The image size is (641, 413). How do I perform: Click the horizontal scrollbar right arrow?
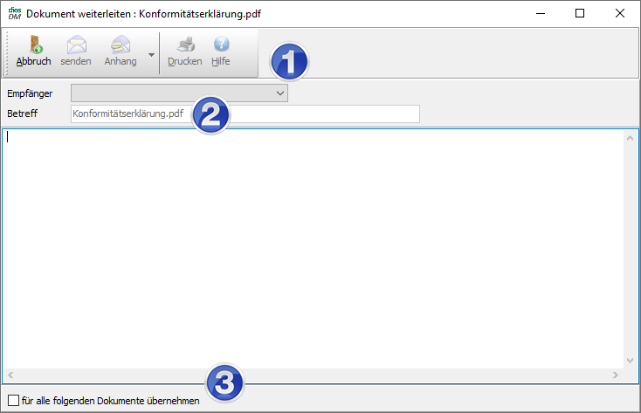pyautogui.click(x=616, y=375)
